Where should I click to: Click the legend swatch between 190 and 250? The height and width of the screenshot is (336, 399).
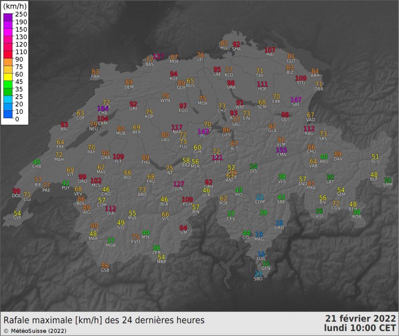point(8,18)
